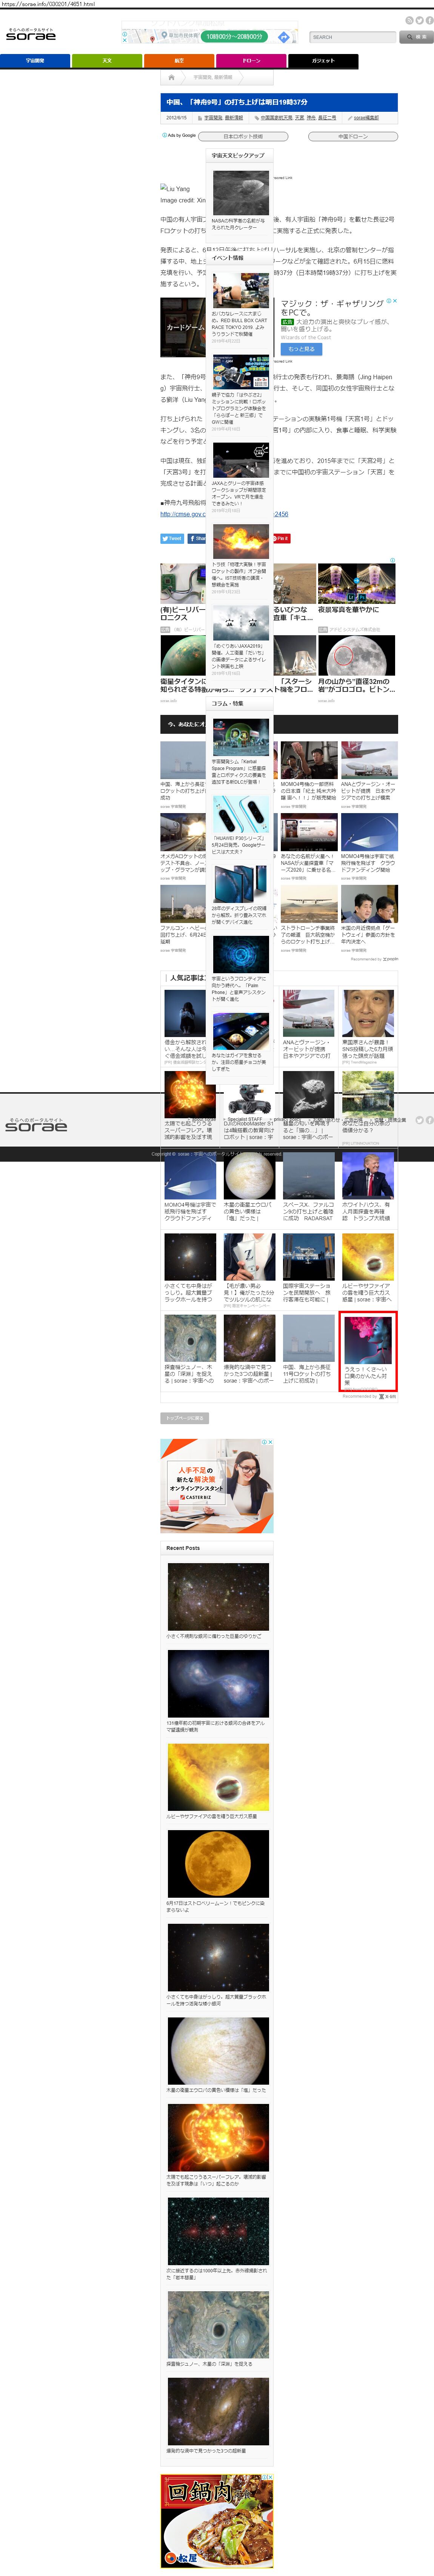This screenshot has height=2576, width=434.
Task: Open 6月17日はストロベリームーン recent post
Action: [x=218, y=1865]
